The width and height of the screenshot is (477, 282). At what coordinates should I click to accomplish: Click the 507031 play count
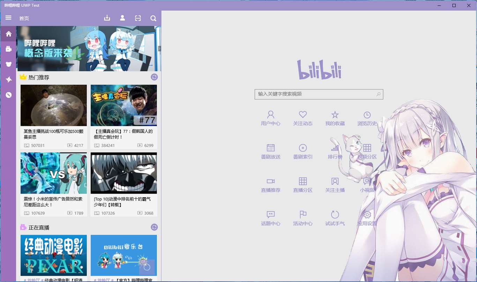coord(38,146)
